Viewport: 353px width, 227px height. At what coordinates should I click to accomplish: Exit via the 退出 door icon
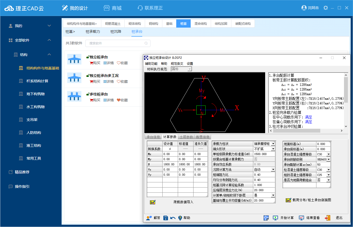coord(327,218)
